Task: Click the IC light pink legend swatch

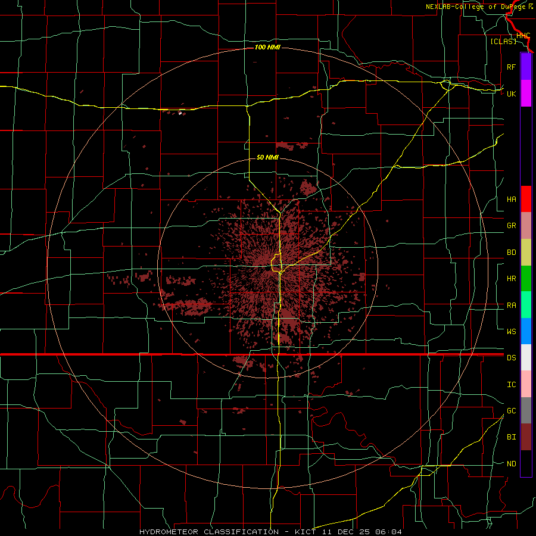Action: (526, 384)
